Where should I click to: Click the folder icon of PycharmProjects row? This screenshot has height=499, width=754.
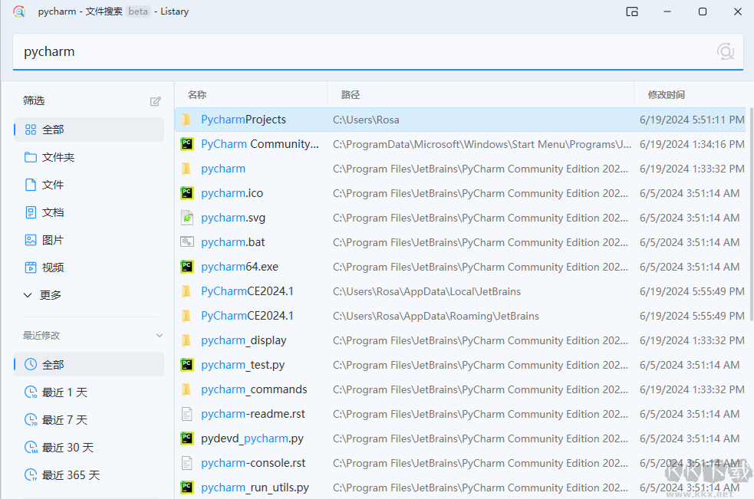tap(186, 120)
